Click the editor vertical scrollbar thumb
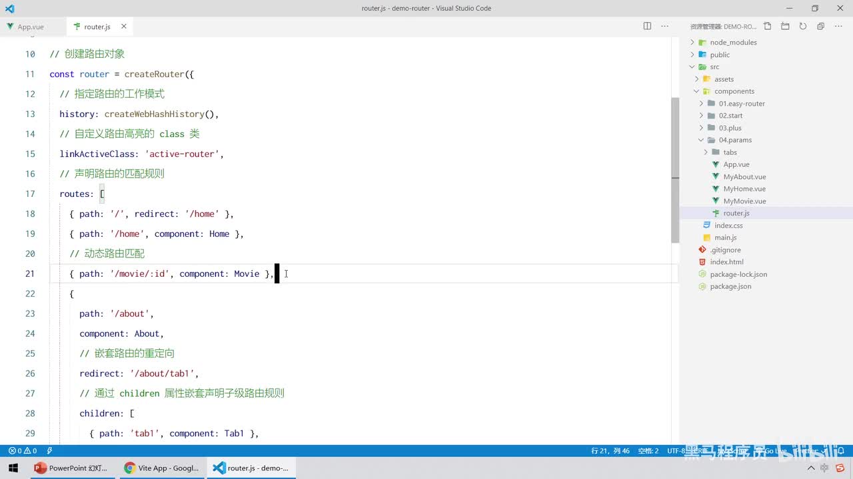This screenshot has width=853, height=479. pyautogui.click(x=675, y=170)
